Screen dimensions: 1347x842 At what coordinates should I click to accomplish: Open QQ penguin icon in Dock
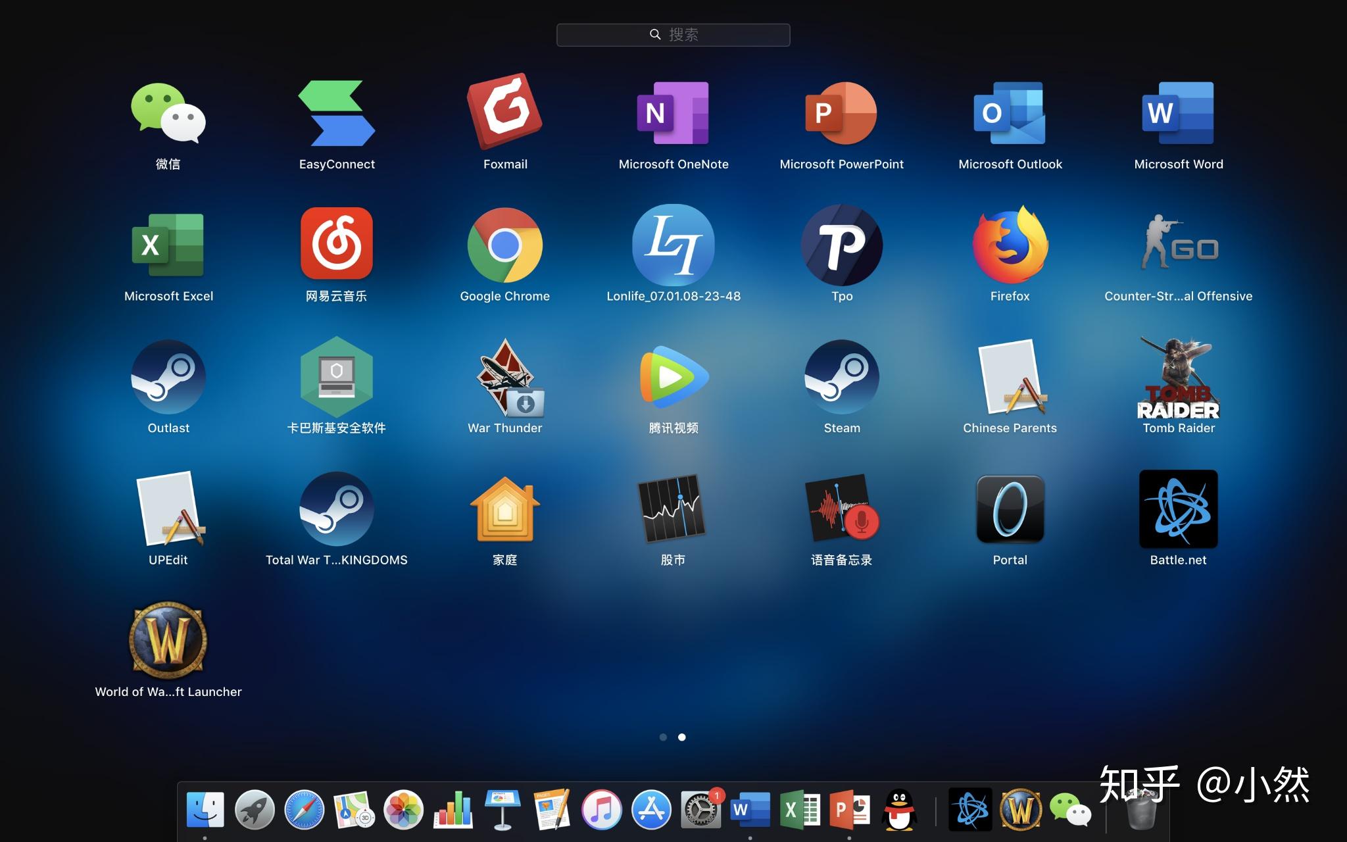[899, 810]
